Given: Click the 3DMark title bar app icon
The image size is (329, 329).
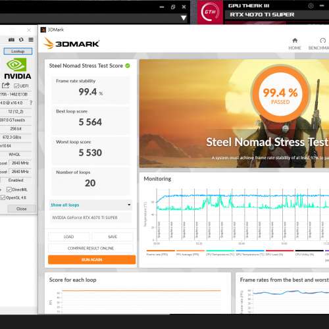Looking at the screenshot, I should 43,30.
